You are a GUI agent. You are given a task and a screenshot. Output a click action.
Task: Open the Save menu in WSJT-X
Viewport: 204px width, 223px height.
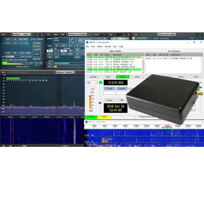point(115,46)
